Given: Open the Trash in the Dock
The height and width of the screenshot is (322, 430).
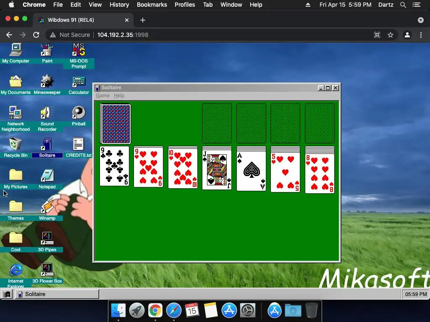Looking at the screenshot, I should [311, 311].
